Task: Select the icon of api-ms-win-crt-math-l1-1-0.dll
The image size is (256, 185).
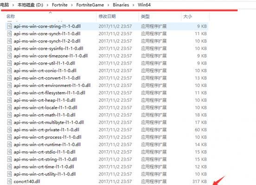Action: (9, 115)
